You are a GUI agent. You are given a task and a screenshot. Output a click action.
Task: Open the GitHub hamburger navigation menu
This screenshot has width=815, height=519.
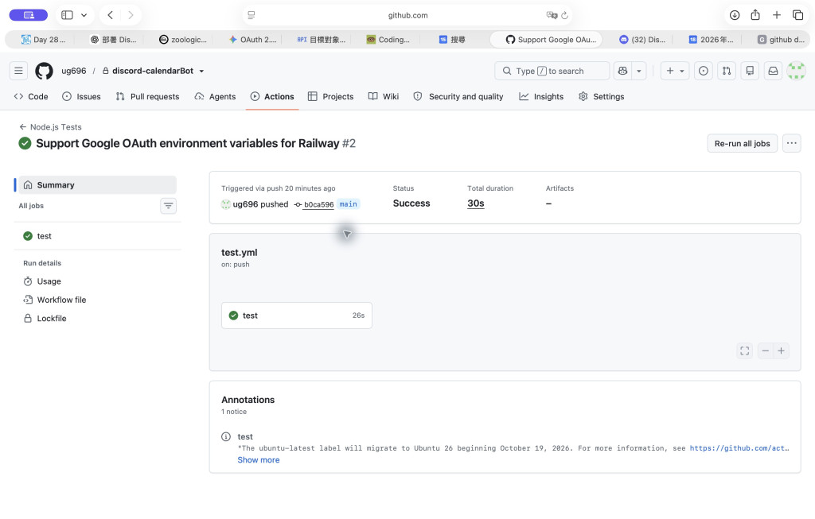pos(19,71)
